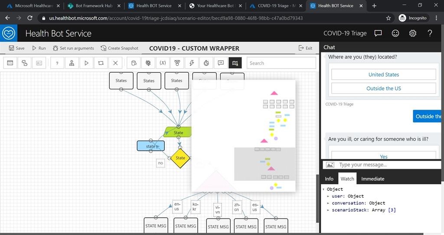Select the blue state node

(x=150, y=146)
